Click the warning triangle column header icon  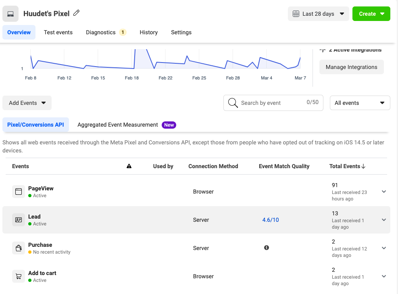coord(129,166)
